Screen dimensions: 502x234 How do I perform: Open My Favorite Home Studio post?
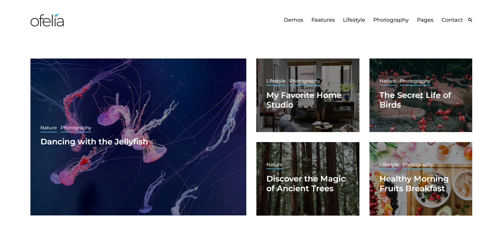(x=304, y=100)
